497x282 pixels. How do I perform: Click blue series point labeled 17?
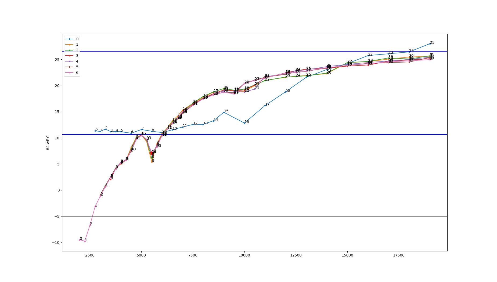pyautogui.click(x=265, y=106)
